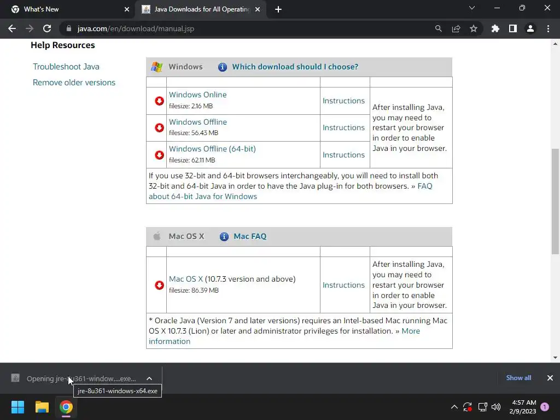Show hidden icons in the system tray

(454, 407)
